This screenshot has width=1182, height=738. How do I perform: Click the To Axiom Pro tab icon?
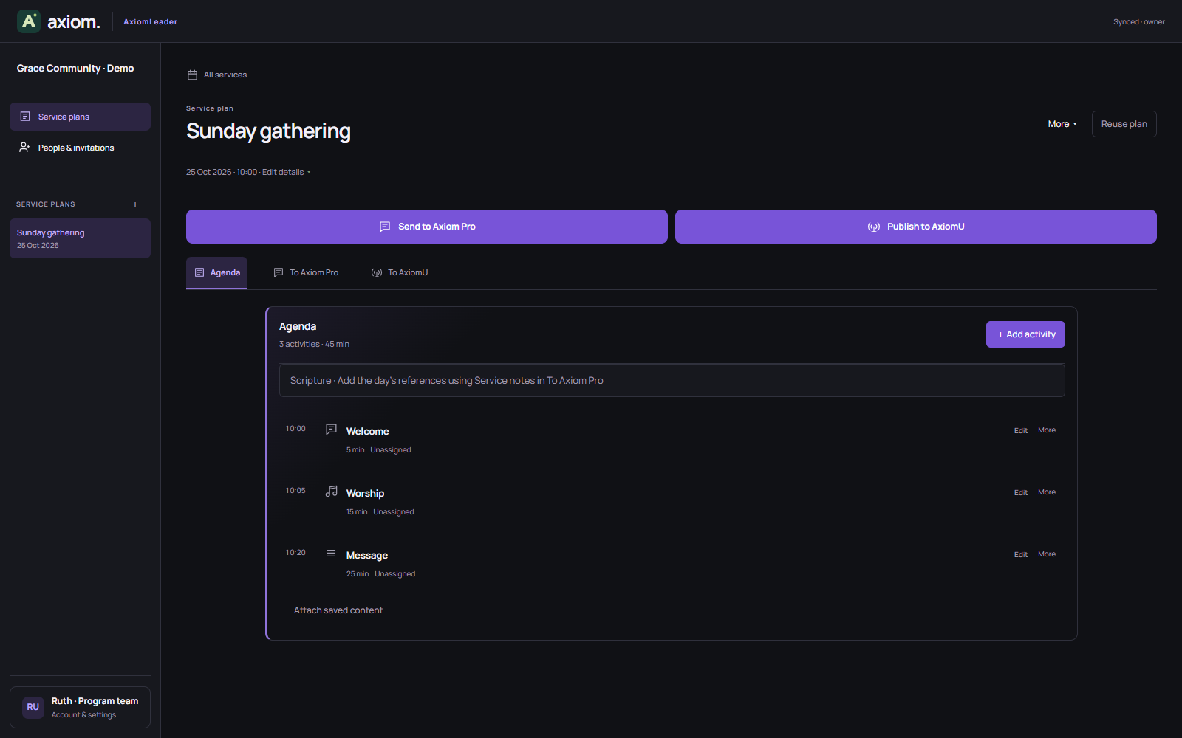[279, 272]
